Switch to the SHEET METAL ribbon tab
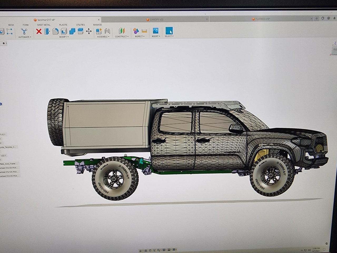Screen dimensions: 337x253 [44, 25]
